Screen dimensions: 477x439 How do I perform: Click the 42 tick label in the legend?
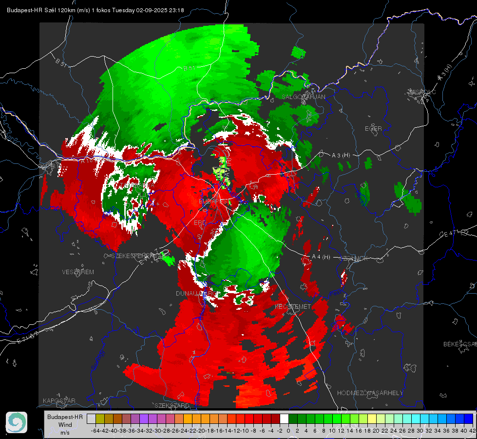coord(472,431)
